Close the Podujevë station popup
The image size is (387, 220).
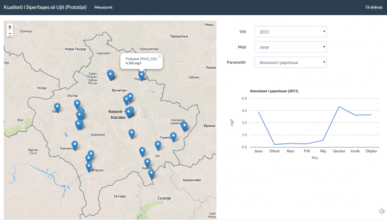tap(160, 56)
